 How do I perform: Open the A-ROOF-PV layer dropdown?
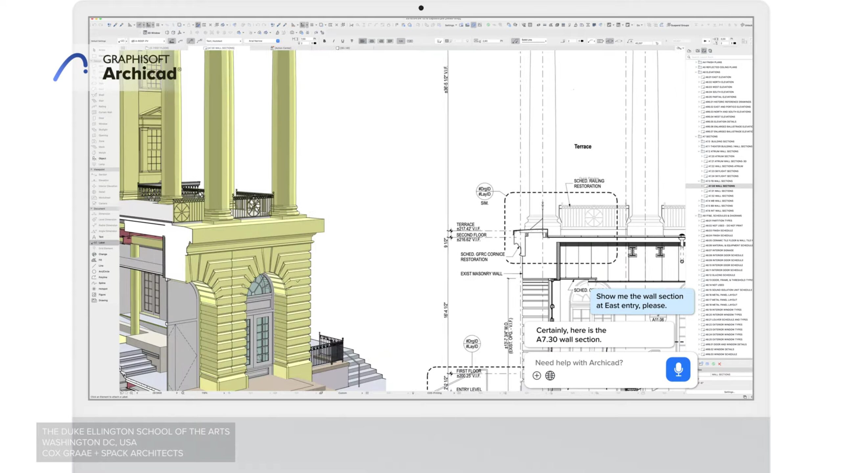pos(148,41)
